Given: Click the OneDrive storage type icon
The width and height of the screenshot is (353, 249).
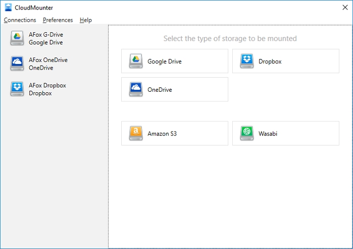Looking at the screenshot, I should (x=136, y=89).
